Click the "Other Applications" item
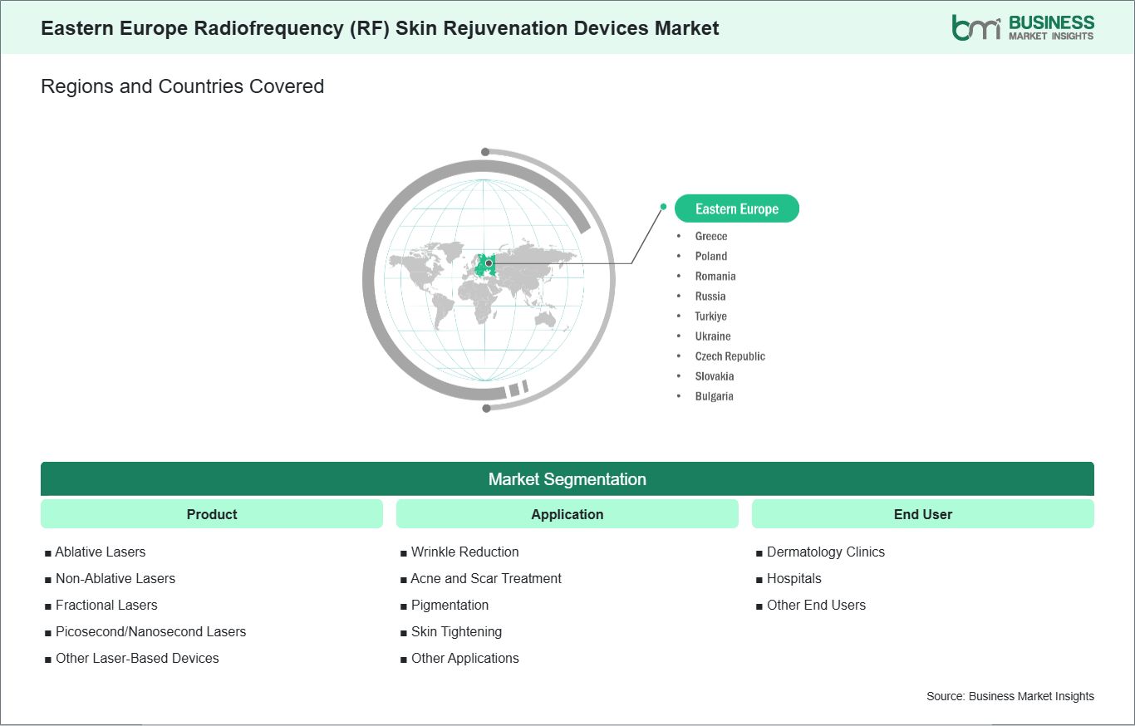The image size is (1135, 726). pyautogui.click(x=464, y=658)
